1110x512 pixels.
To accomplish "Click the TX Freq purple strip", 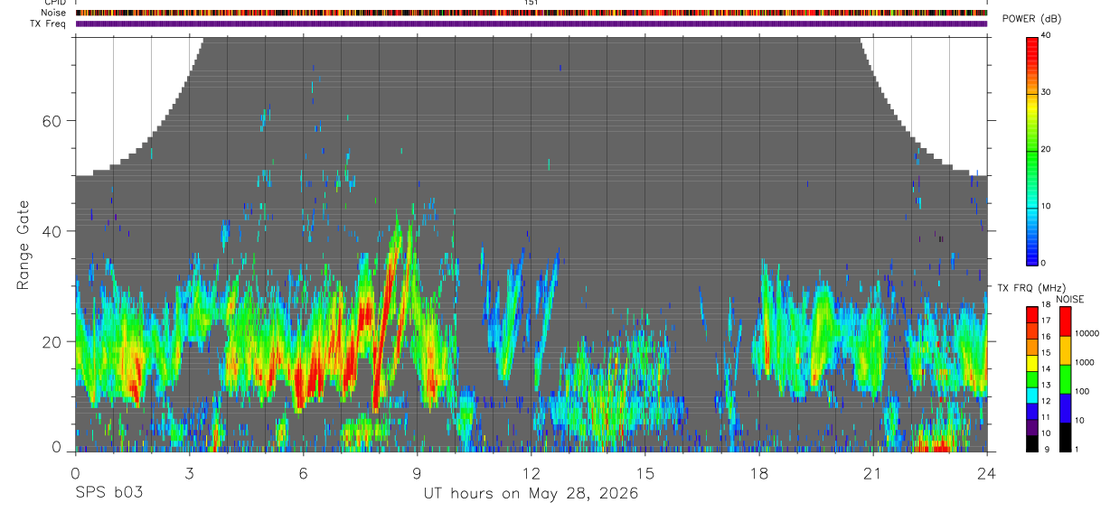I will (531, 23).
